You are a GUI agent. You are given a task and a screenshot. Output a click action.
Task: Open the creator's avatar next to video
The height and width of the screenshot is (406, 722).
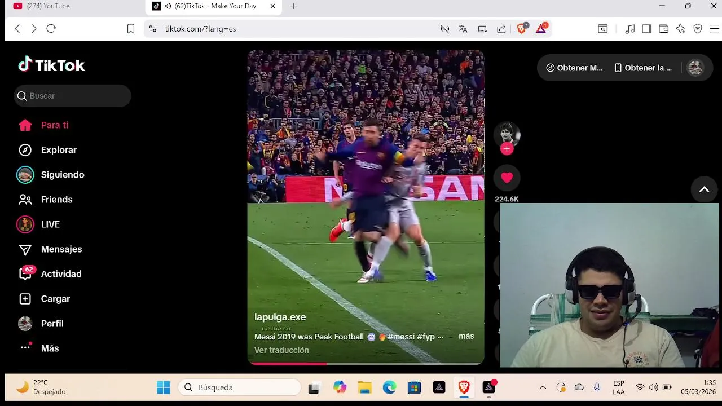point(507,134)
